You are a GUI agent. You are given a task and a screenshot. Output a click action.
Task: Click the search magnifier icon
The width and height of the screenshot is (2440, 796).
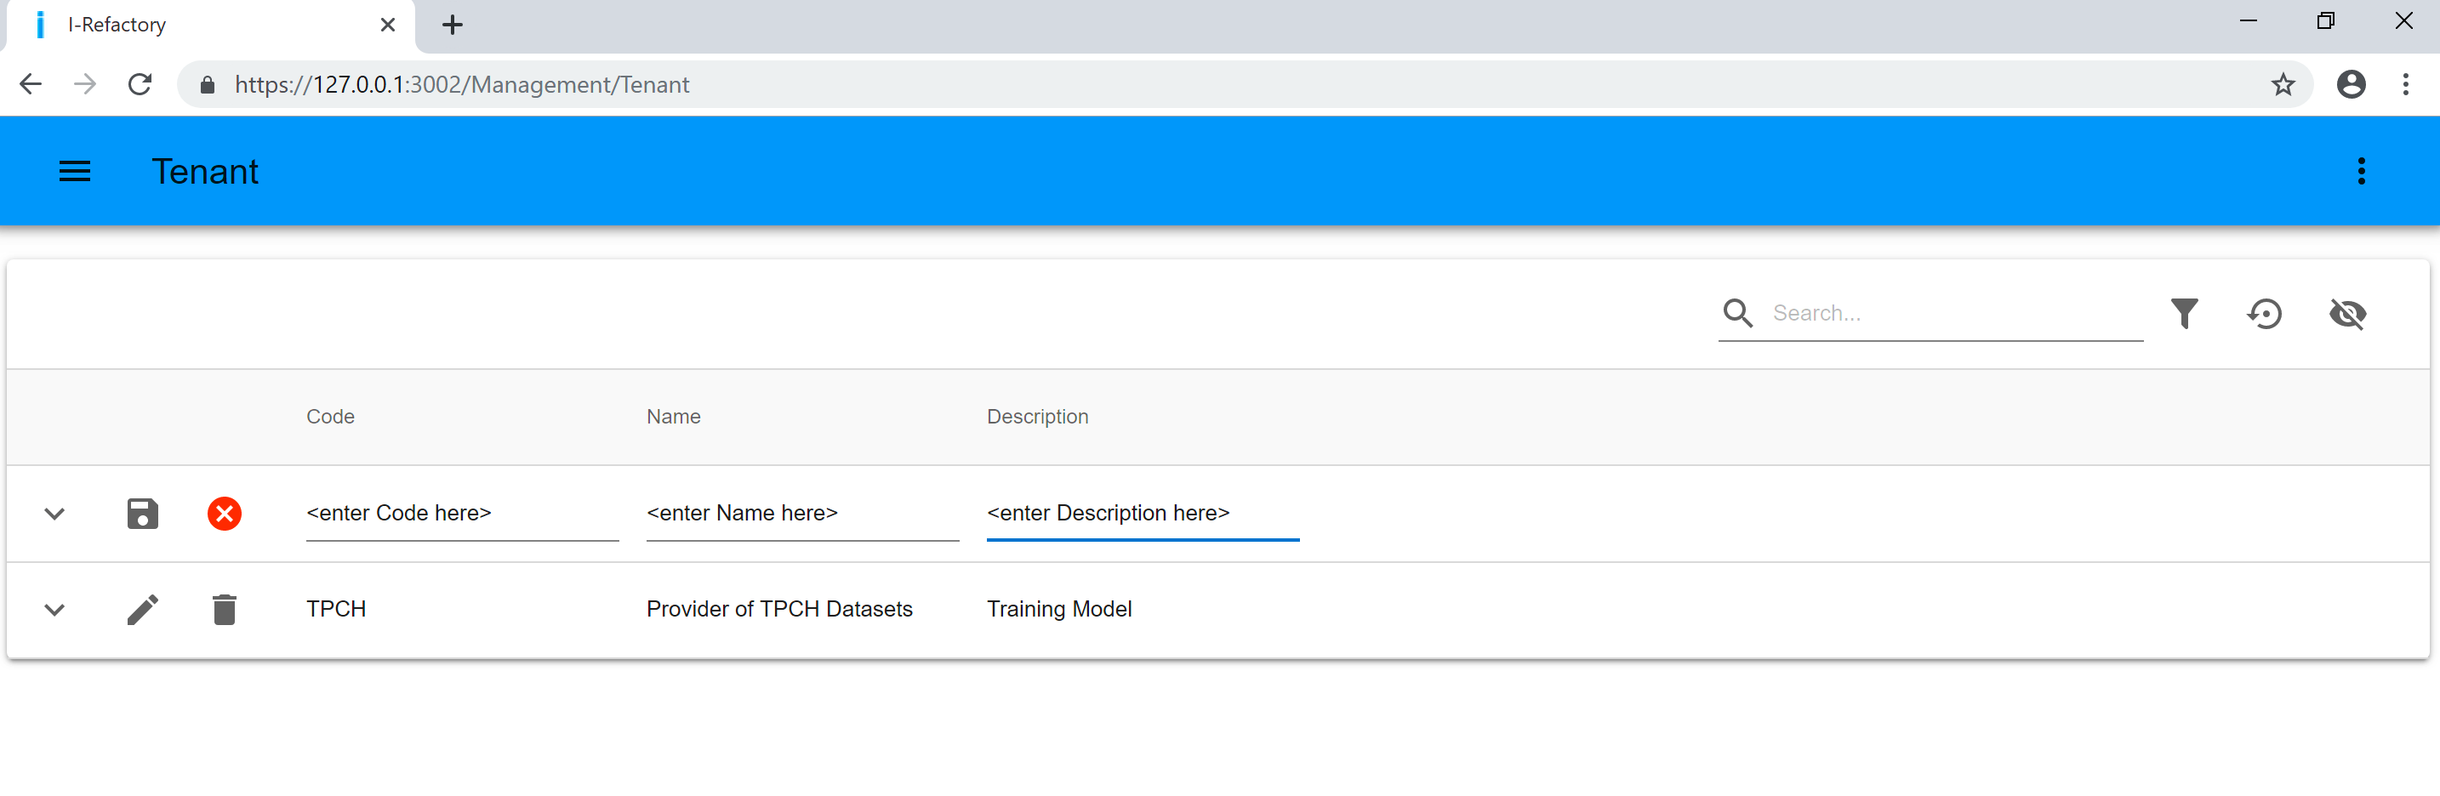[1737, 313]
